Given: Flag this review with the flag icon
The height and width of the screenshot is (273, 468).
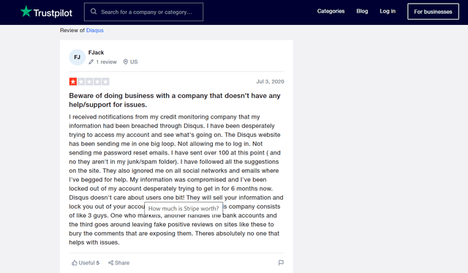Looking at the screenshot, I should coord(281,263).
